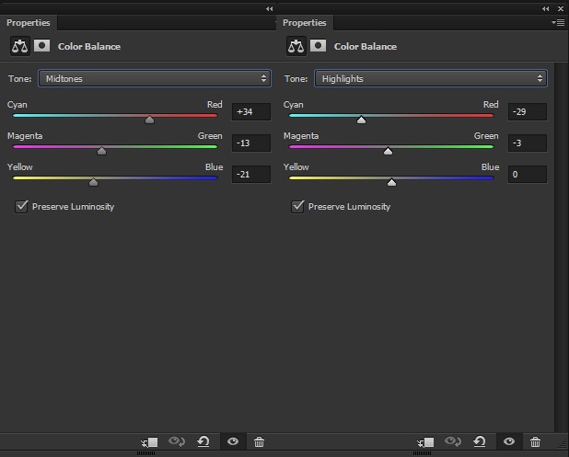Toggle Preserve Luminosity in the Highlights panel
This screenshot has height=457, width=569.
pyautogui.click(x=298, y=207)
